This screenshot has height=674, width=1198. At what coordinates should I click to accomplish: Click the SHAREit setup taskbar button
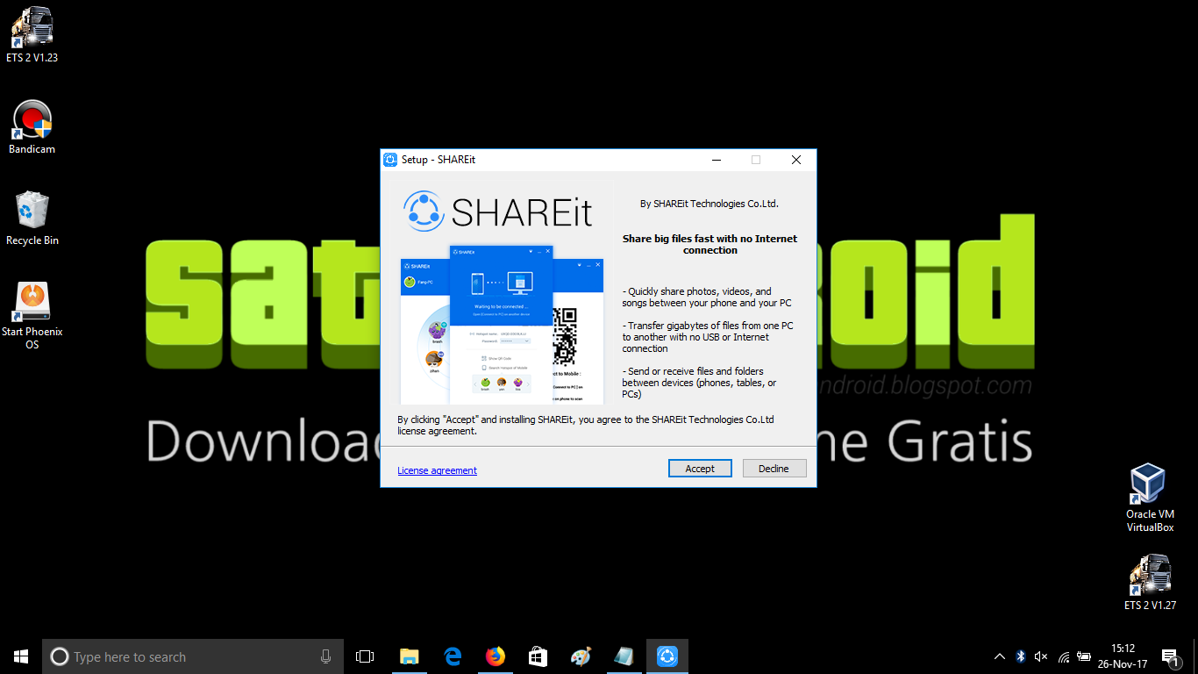[x=667, y=656]
